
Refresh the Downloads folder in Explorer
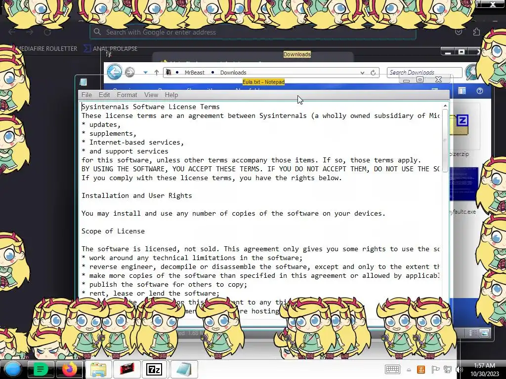(x=373, y=73)
